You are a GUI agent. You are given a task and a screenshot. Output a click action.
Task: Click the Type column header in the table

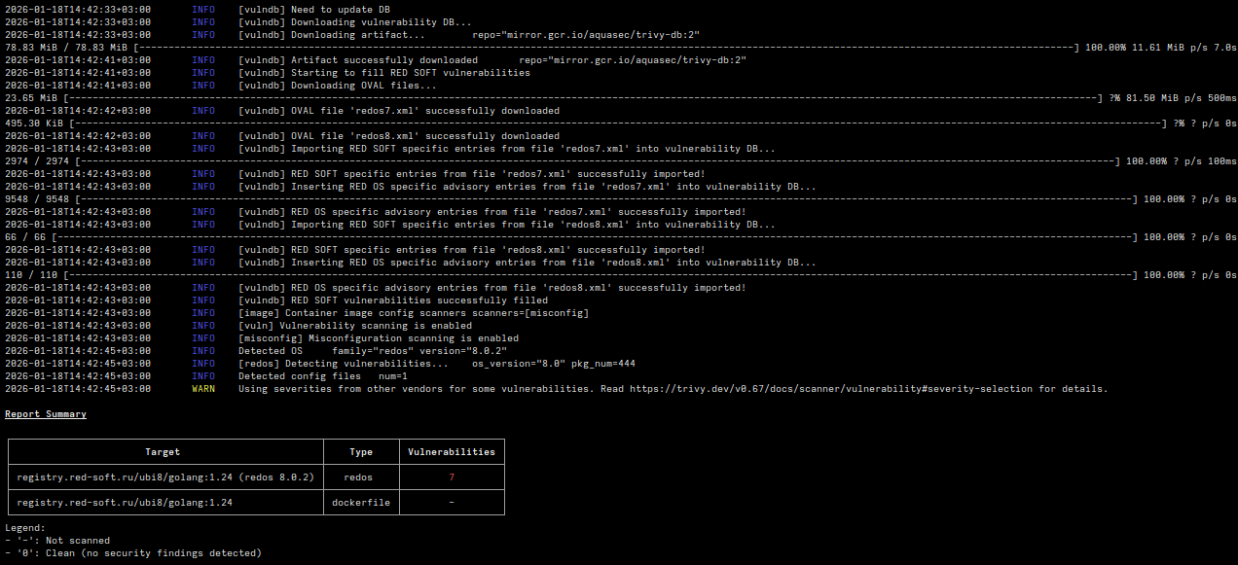[361, 452]
